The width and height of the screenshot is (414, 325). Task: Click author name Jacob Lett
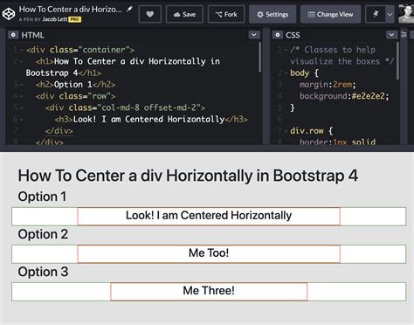(55, 19)
